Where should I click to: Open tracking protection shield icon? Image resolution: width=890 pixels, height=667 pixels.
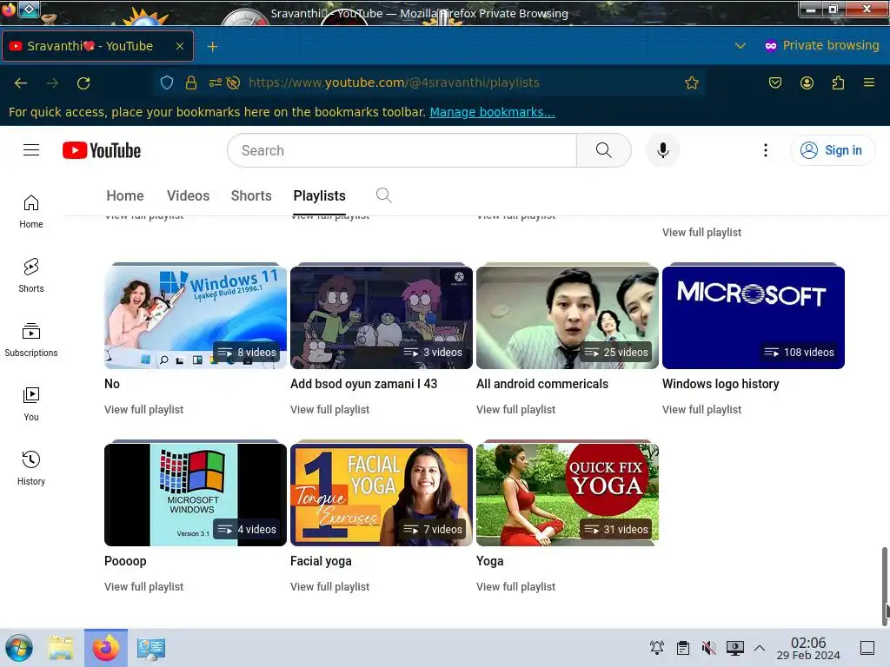[x=166, y=83]
